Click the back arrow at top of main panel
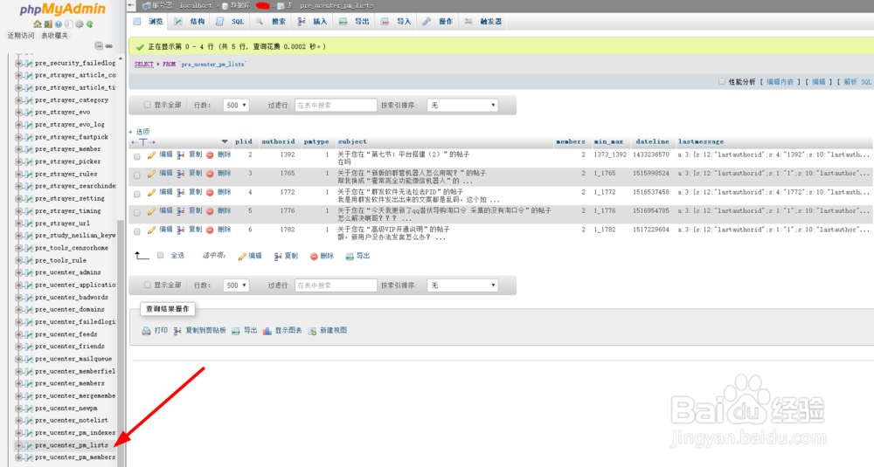874x467 pixels. pos(131,5)
